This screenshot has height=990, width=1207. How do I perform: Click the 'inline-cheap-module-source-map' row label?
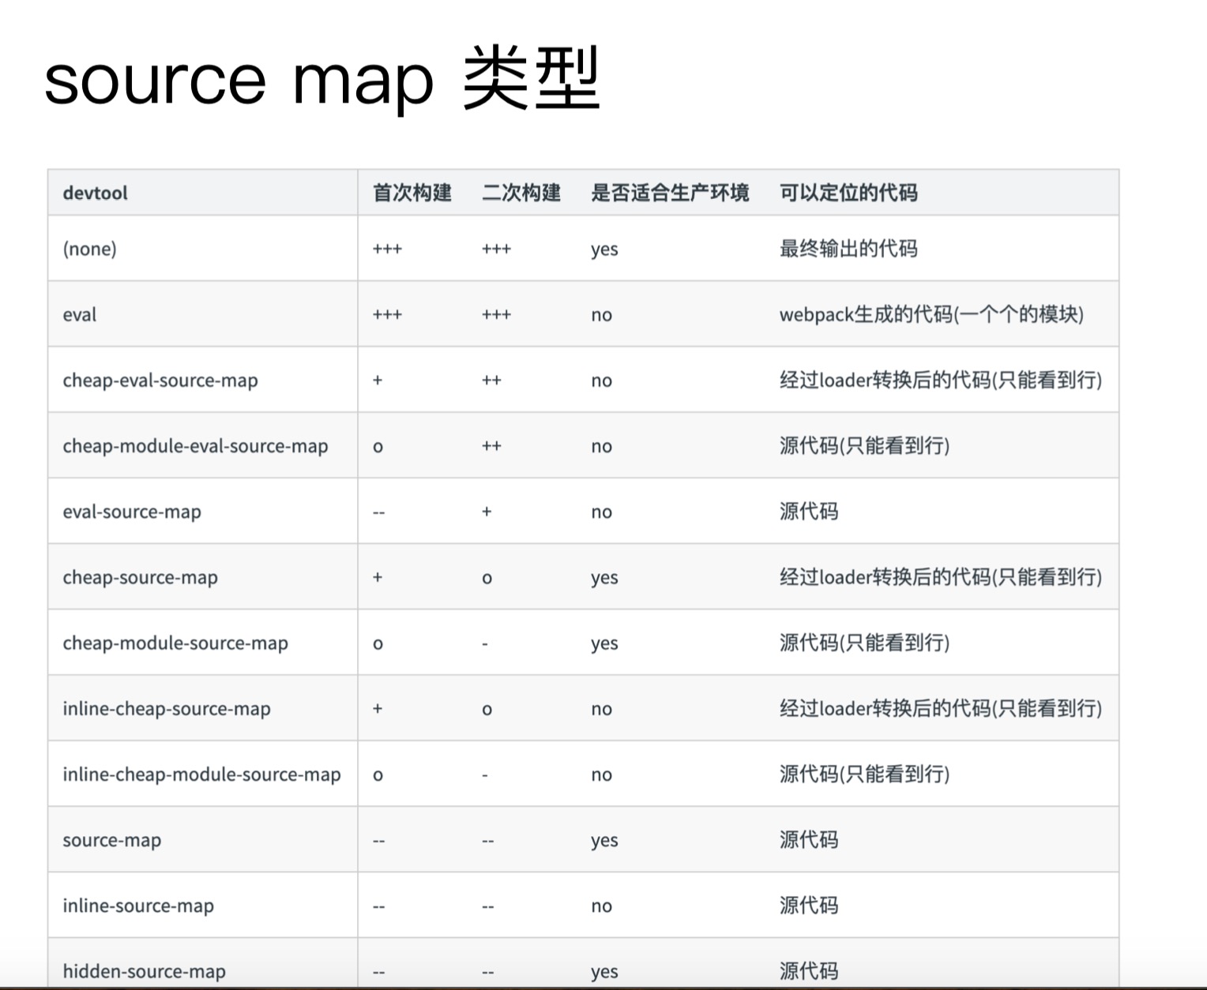(201, 774)
